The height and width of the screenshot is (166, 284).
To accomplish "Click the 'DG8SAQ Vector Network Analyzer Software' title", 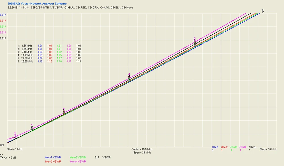I will click(37, 4).
